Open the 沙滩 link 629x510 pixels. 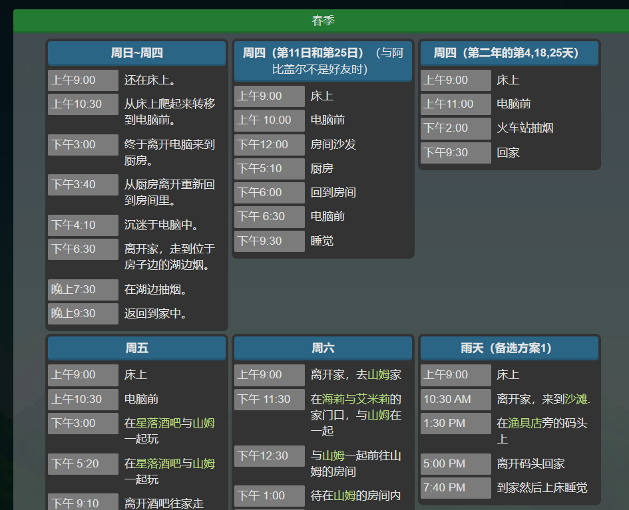pos(576,399)
